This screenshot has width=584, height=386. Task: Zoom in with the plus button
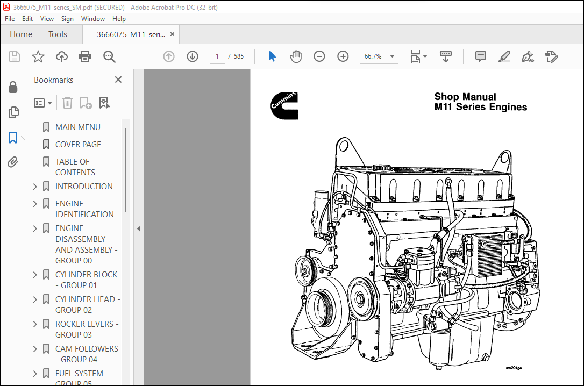(x=343, y=56)
